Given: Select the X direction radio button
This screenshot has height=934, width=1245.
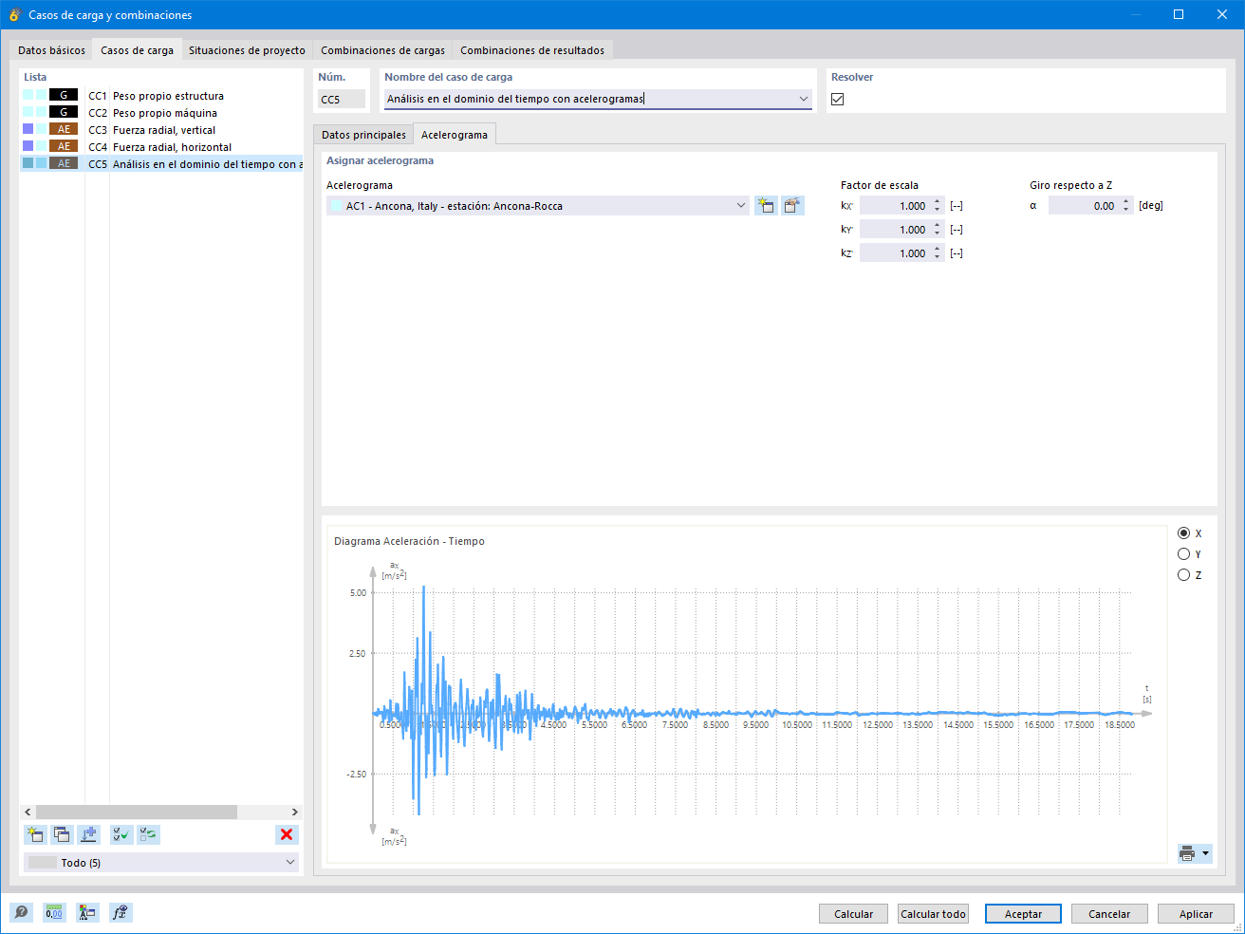Looking at the screenshot, I should tap(1183, 533).
